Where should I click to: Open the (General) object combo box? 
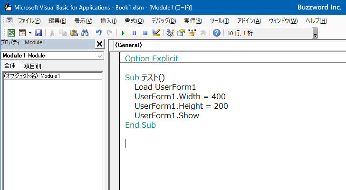pyautogui.click(x=230, y=45)
